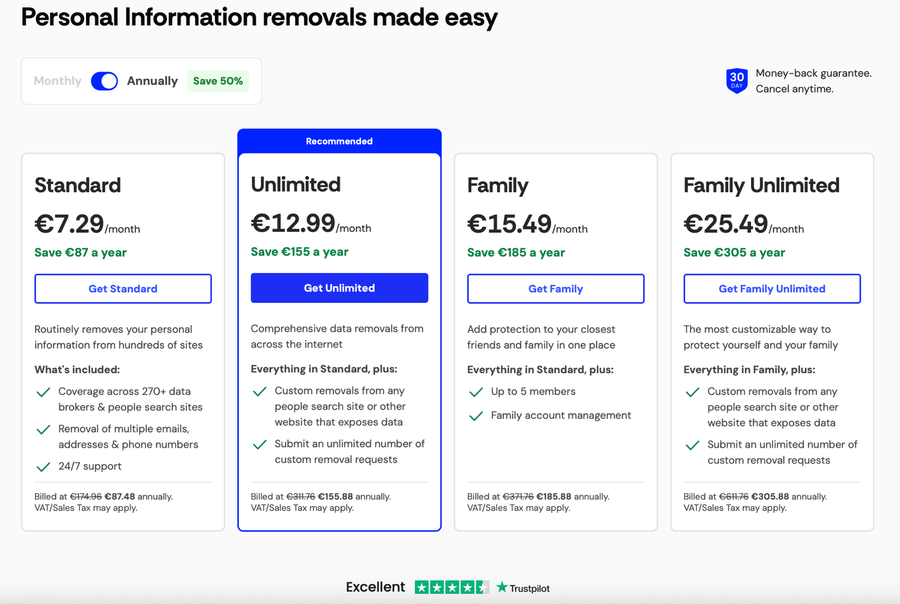Screen dimensions: 900x604
Task: Click the Save 50% badge
Action: (218, 81)
